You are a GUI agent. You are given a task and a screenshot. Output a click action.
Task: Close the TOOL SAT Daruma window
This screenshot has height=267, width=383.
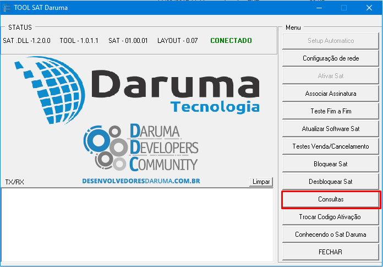click(x=369, y=8)
